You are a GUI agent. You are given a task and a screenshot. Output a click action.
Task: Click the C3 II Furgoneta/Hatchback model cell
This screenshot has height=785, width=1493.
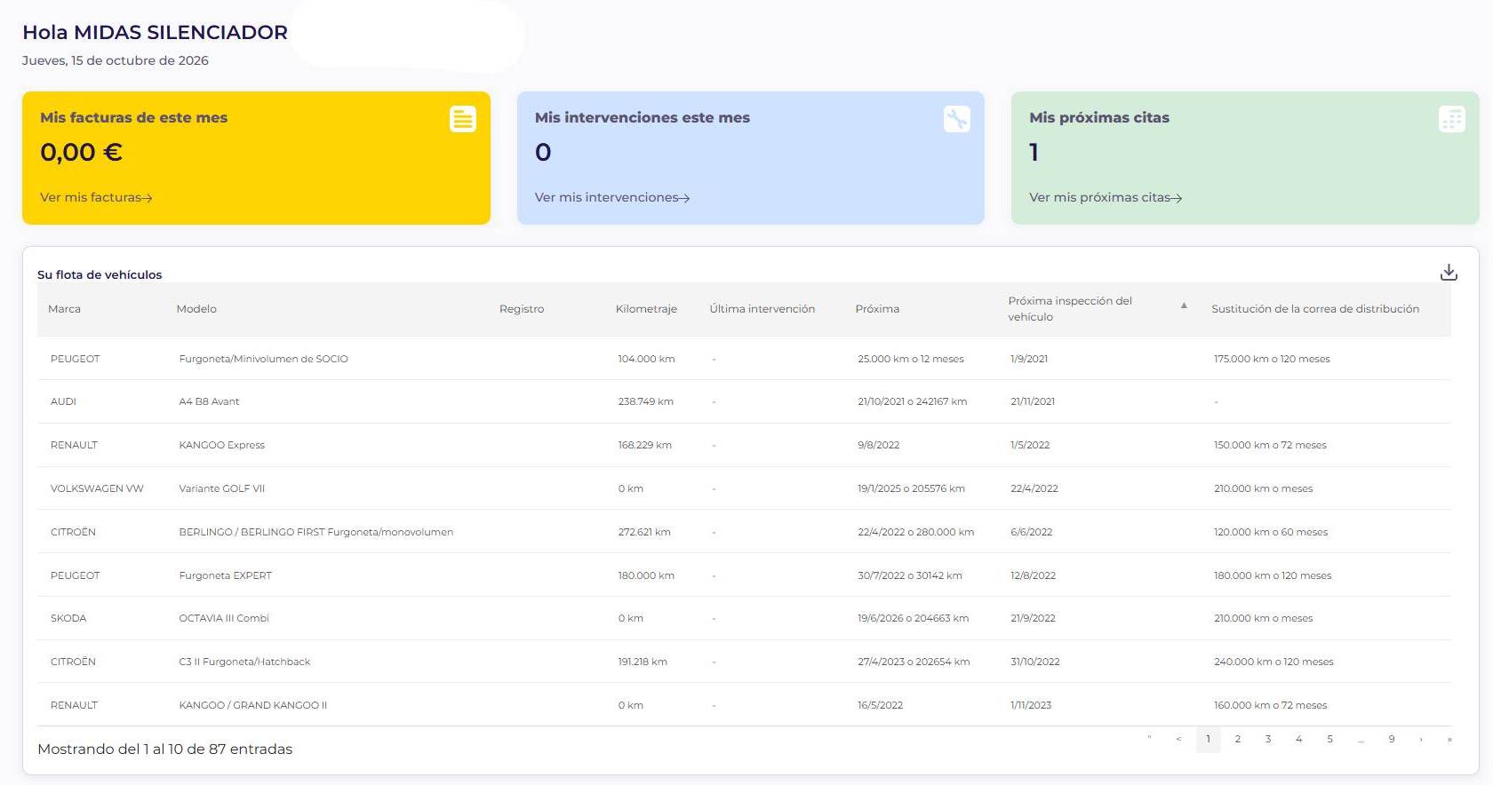[244, 662]
